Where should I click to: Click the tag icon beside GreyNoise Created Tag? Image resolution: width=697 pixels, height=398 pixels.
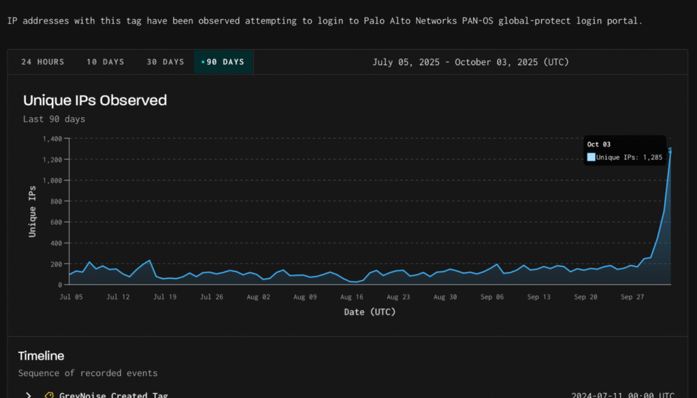49,395
